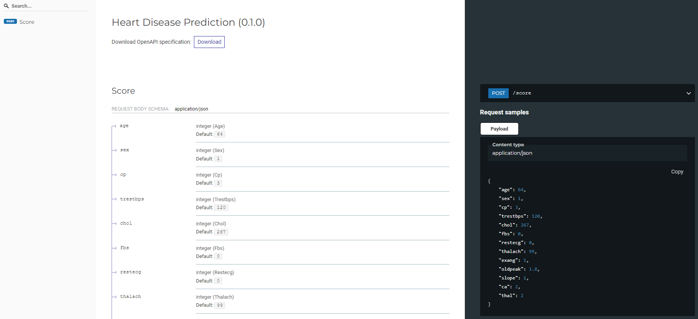Click the age property name
698x319 pixels.
pos(124,126)
